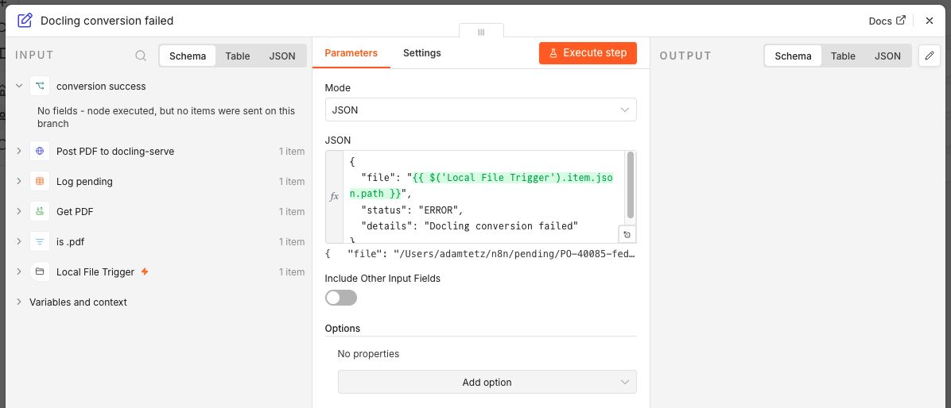Click the Log pending table icon
Image resolution: width=951 pixels, height=408 pixels.
tap(40, 181)
